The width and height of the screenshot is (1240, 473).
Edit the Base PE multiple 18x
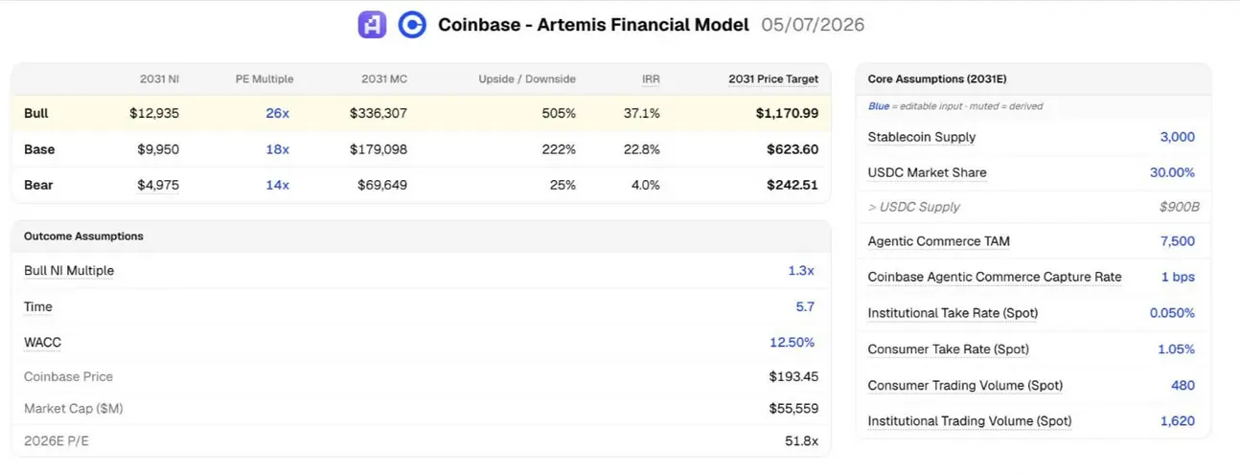point(277,149)
